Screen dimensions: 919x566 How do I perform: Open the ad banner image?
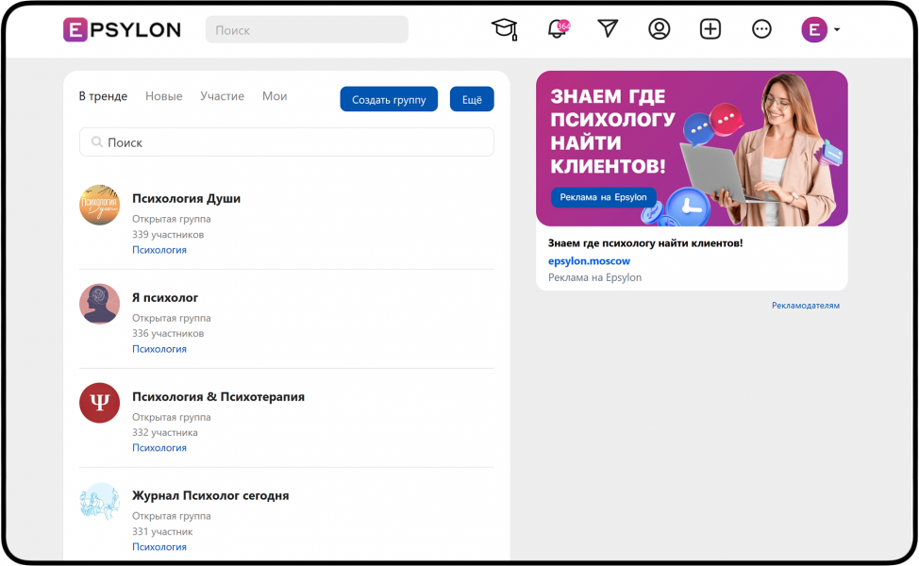(x=692, y=148)
